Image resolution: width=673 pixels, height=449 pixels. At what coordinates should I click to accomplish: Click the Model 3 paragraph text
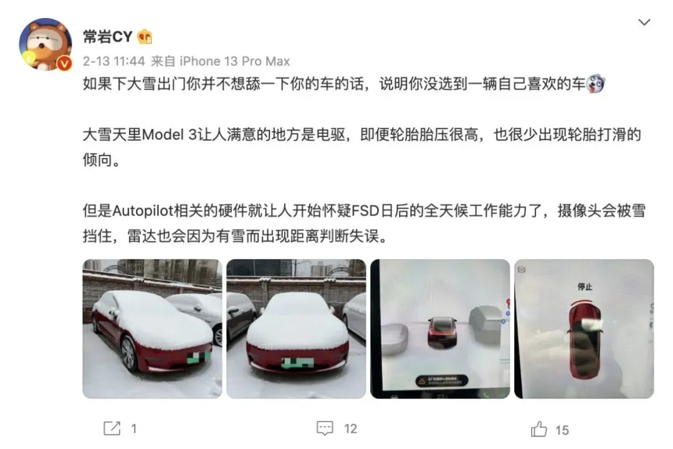coord(362,147)
